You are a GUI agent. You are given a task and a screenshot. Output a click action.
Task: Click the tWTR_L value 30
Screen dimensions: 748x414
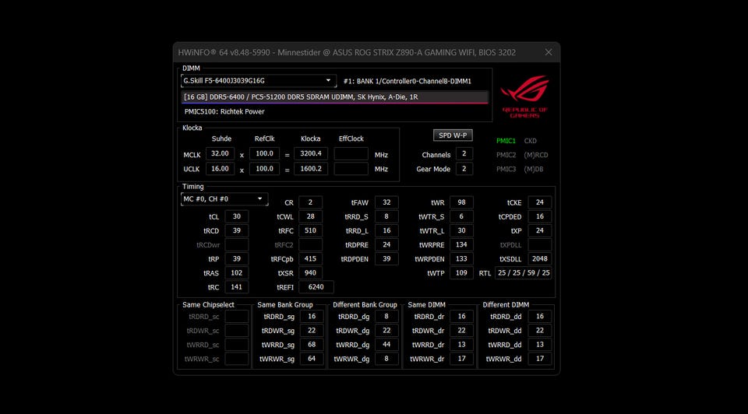pos(461,230)
